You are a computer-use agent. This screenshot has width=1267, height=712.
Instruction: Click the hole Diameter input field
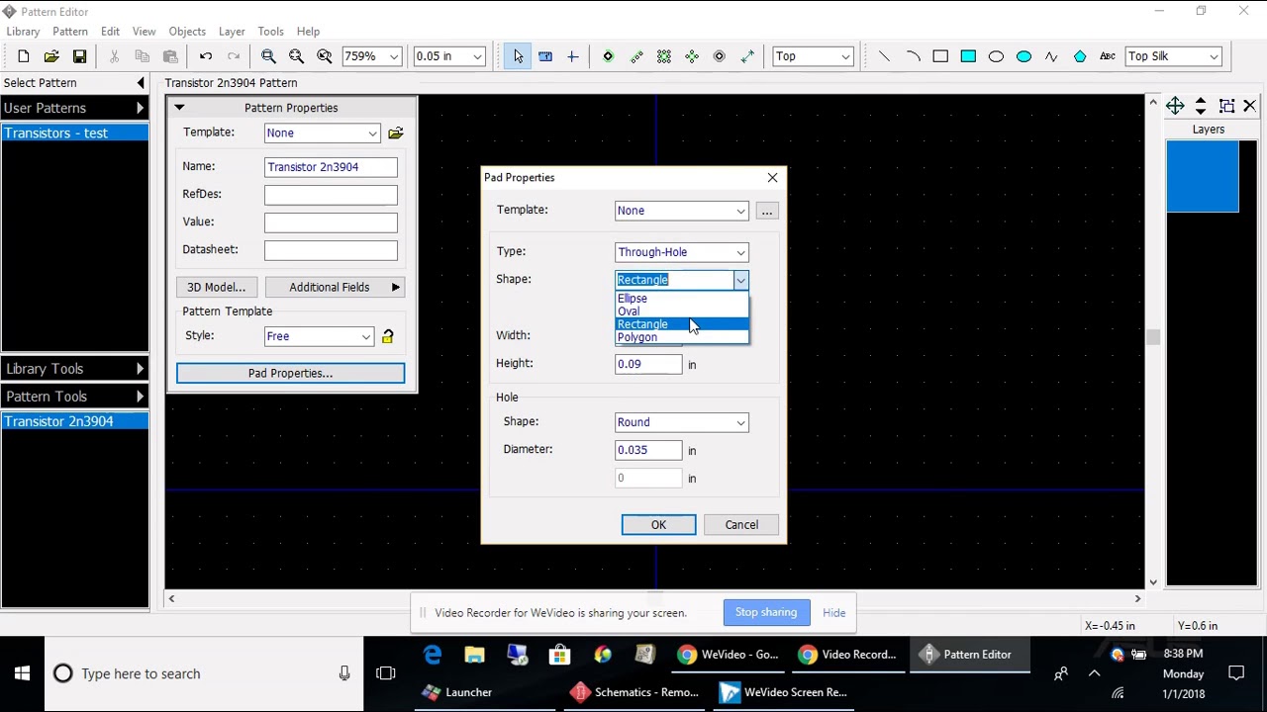pos(648,450)
